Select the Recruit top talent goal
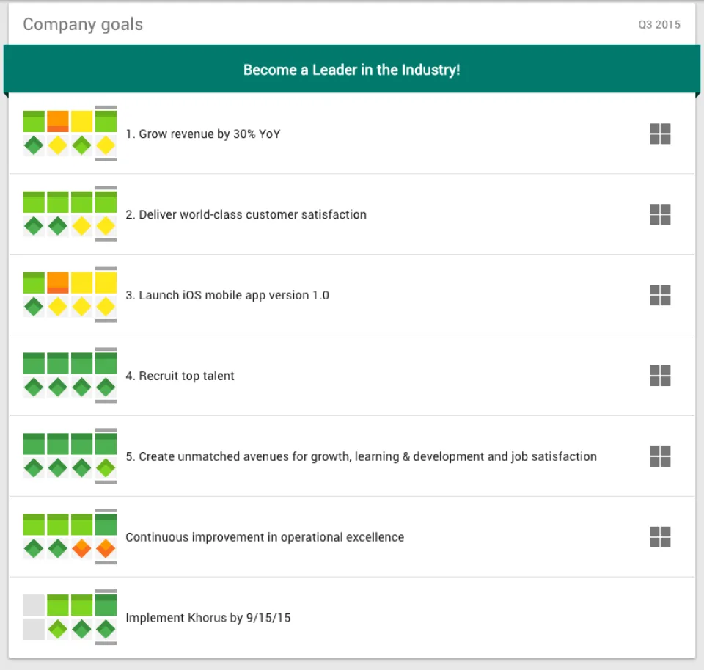This screenshot has height=670, width=704. point(180,376)
